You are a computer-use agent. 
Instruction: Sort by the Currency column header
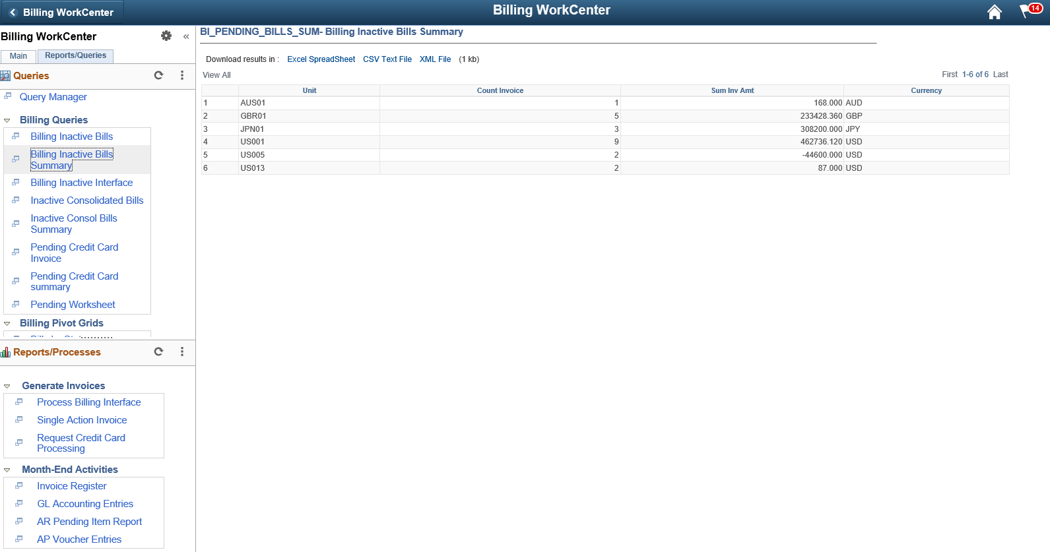(x=927, y=90)
